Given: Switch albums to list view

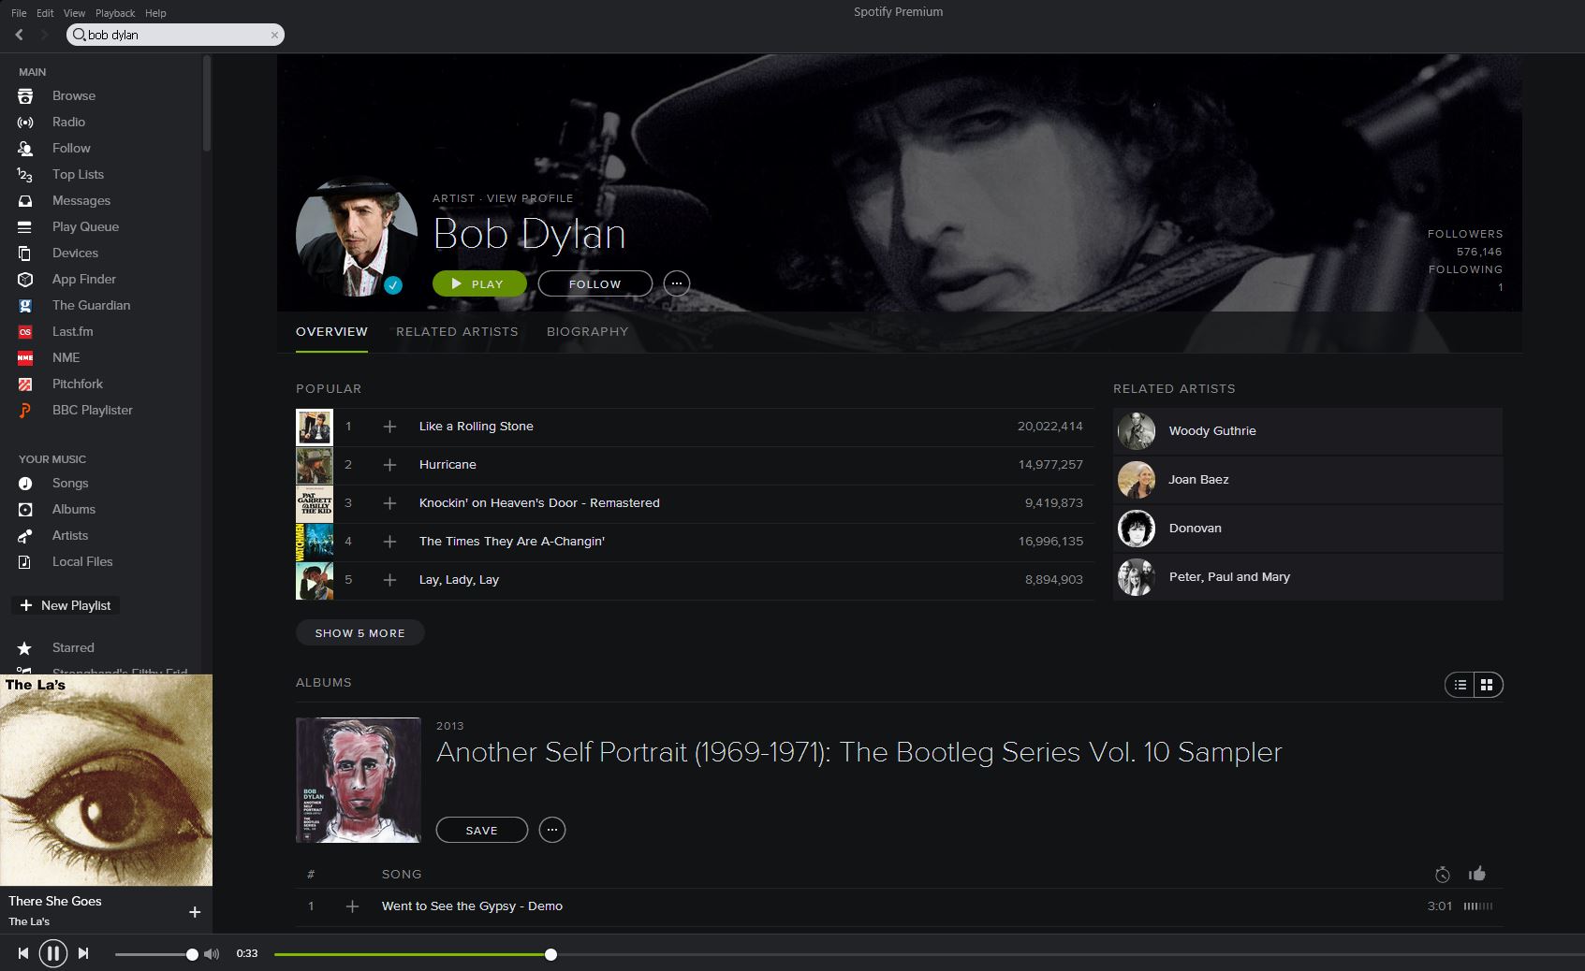Looking at the screenshot, I should 1460,685.
